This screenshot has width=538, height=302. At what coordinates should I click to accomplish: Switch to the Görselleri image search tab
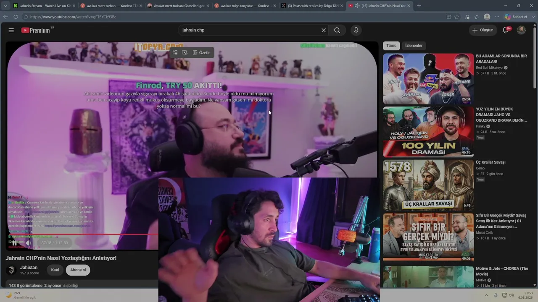pos(178,6)
